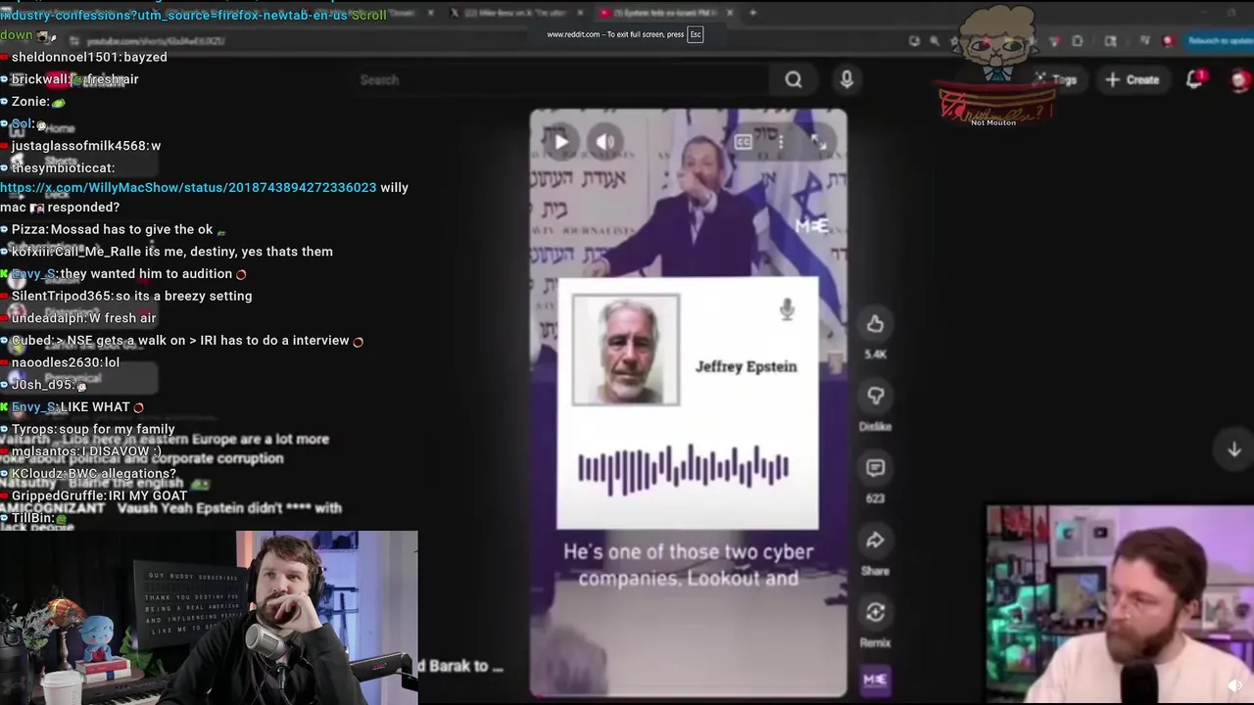Close the YouTube browser tab

[730, 13]
